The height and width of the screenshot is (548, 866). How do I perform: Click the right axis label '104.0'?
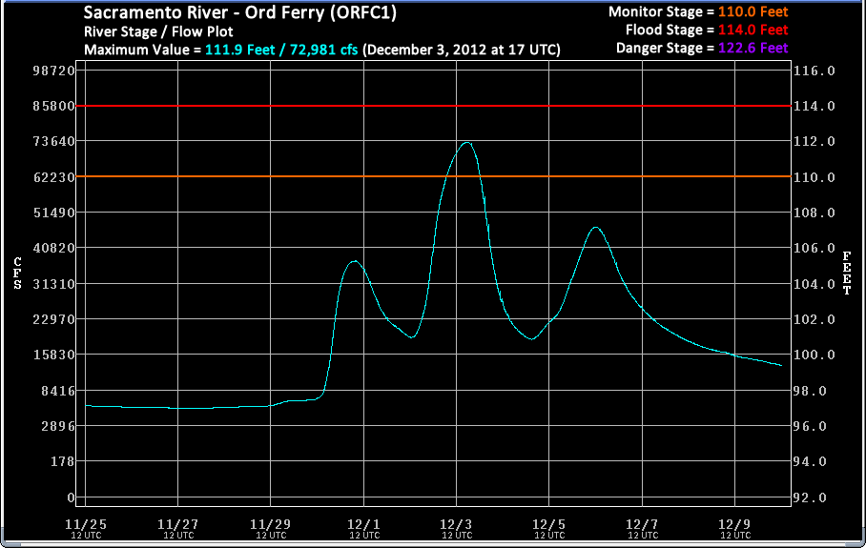(x=814, y=284)
